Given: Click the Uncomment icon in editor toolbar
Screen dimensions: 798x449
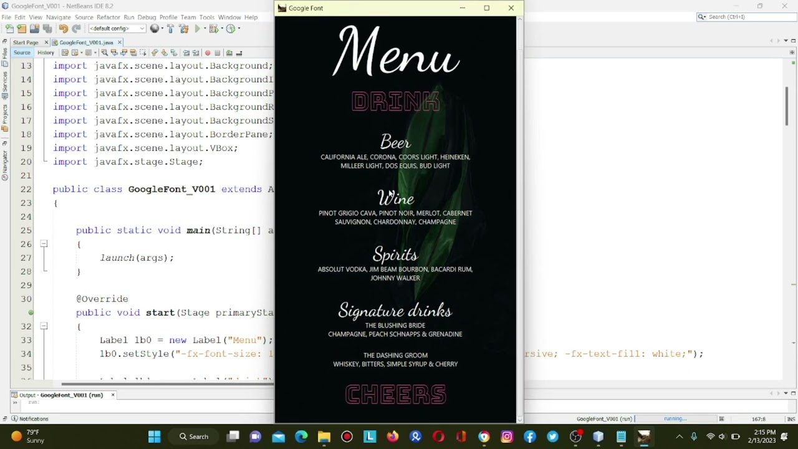Looking at the screenshot, I should 239,53.
